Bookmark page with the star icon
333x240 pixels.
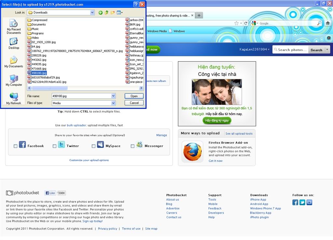point(236,23)
